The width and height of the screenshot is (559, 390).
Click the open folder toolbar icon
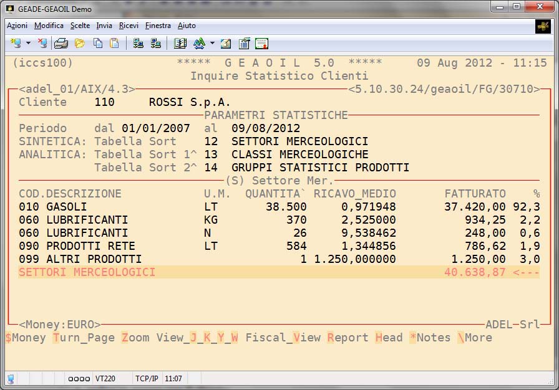tap(79, 44)
